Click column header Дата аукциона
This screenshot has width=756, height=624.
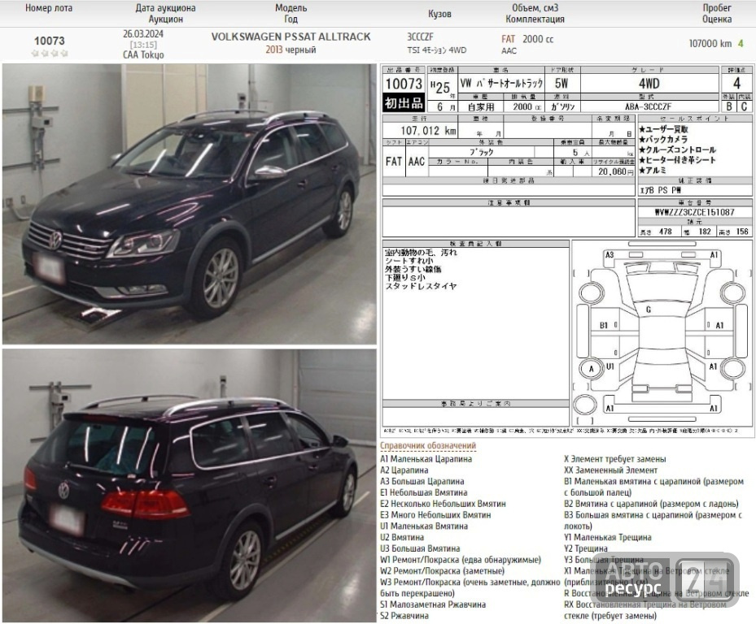(x=165, y=8)
